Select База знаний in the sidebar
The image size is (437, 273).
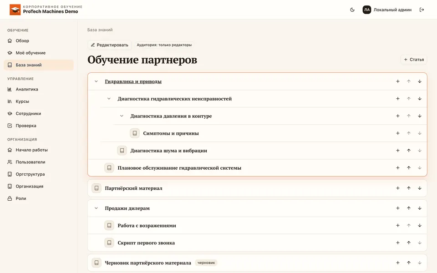(x=38, y=65)
